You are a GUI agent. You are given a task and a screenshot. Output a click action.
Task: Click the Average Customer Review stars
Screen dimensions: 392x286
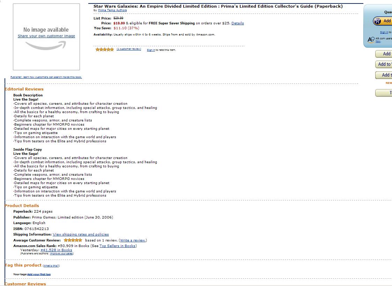pos(73,240)
